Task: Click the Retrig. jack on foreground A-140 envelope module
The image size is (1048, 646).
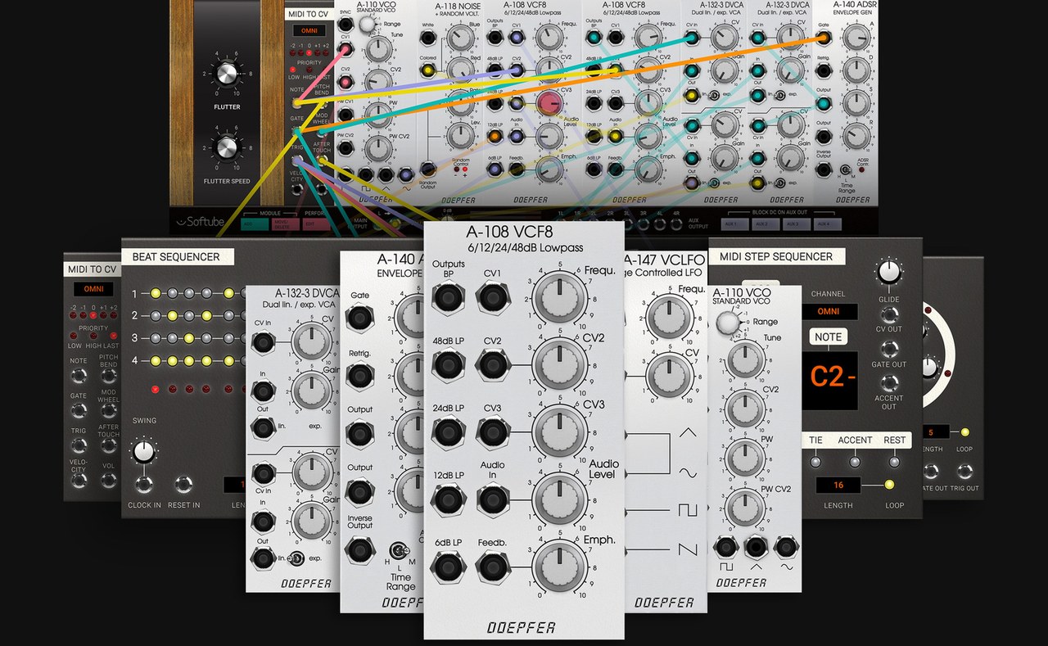Action: (x=359, y=375)
